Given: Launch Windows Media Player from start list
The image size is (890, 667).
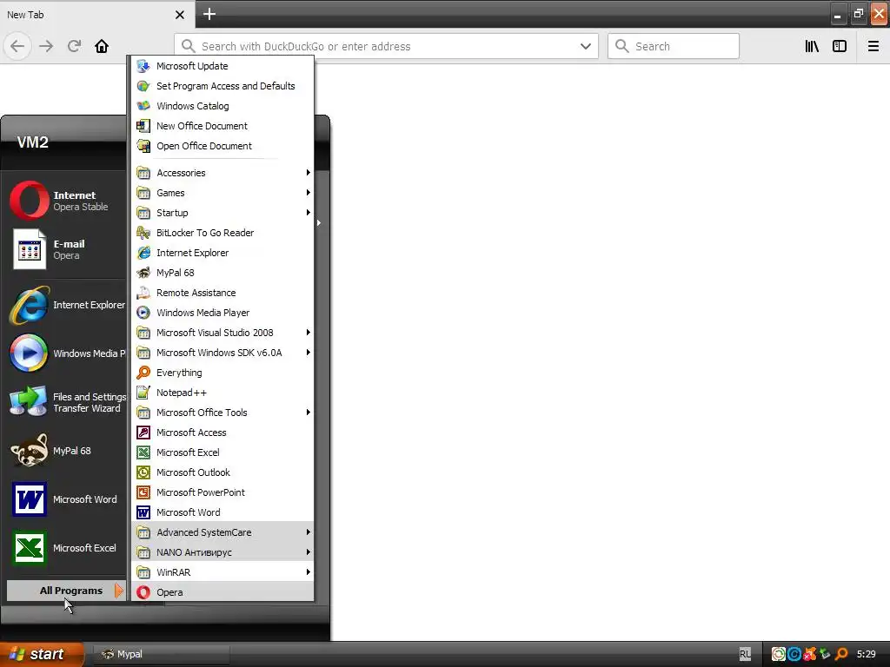Looking at the screenshot, I should pyautogui.click(x=66, y=353).
